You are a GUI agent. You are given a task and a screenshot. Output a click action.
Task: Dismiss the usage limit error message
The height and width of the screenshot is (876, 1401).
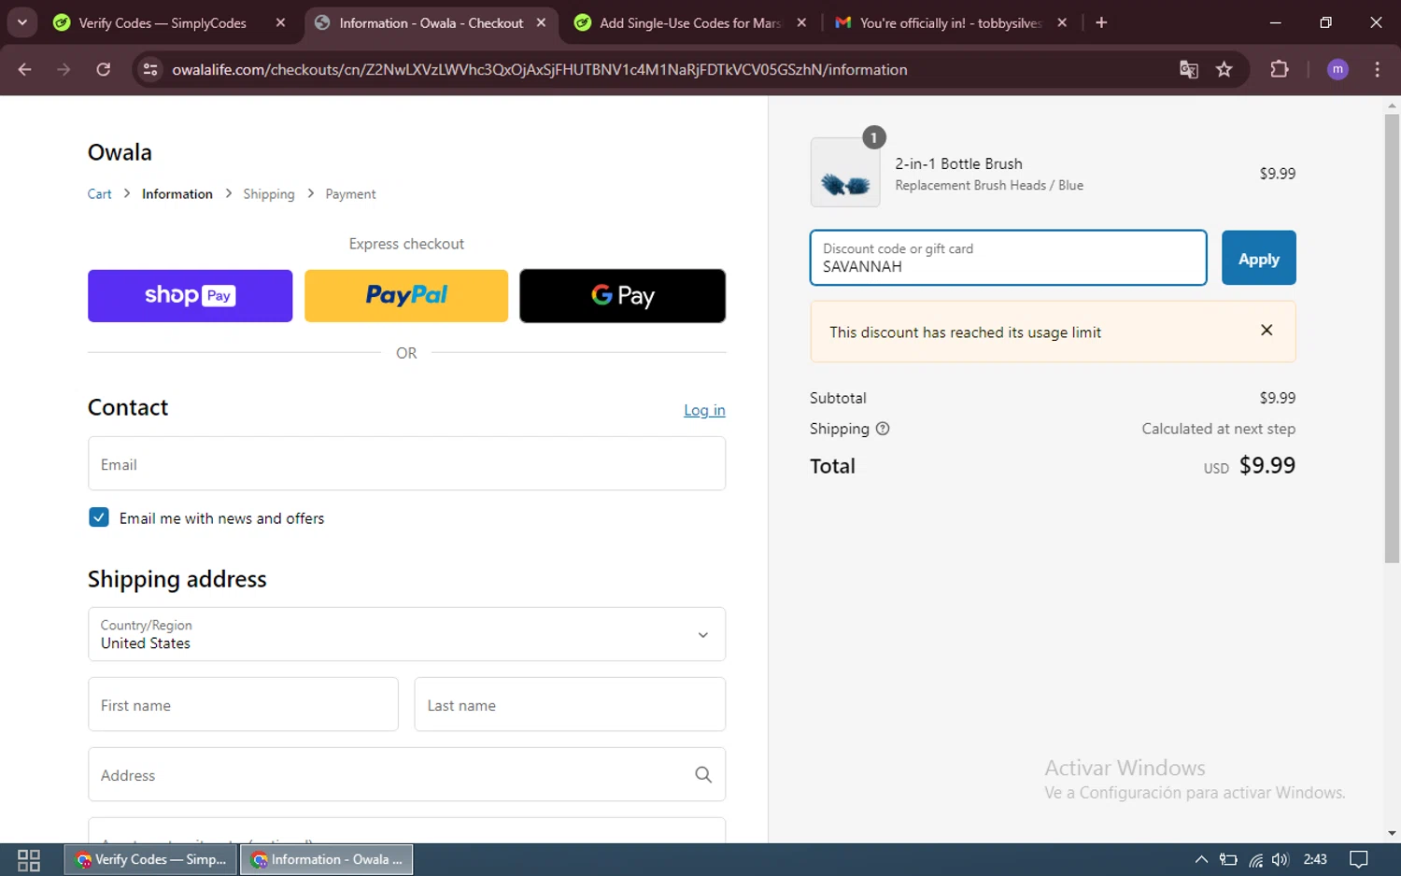[1267, 330]
